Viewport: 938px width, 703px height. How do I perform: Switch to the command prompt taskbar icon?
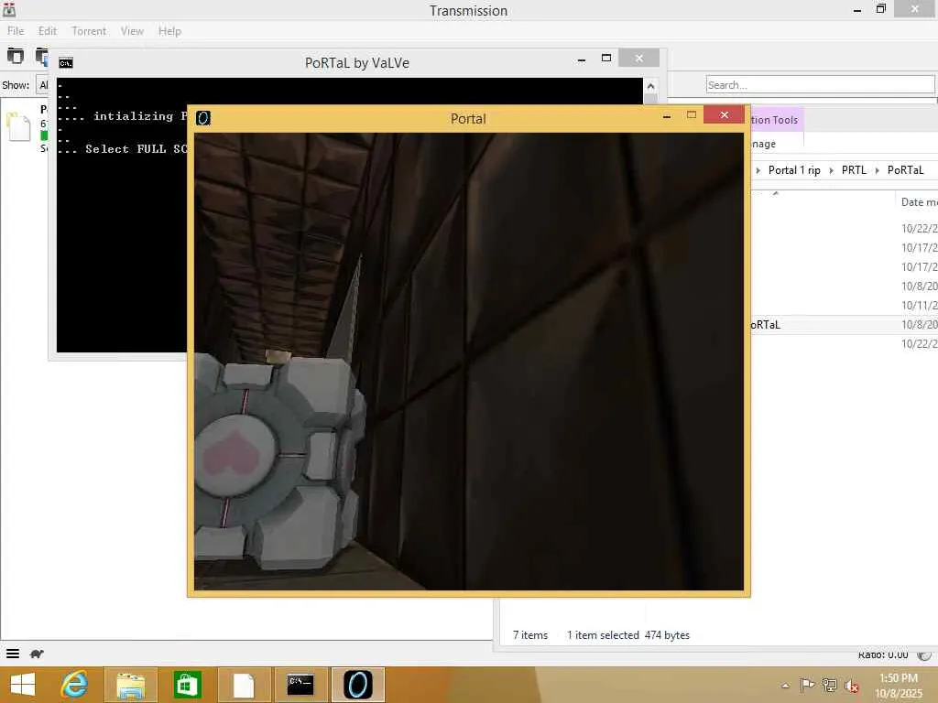(x=300, y=685)
